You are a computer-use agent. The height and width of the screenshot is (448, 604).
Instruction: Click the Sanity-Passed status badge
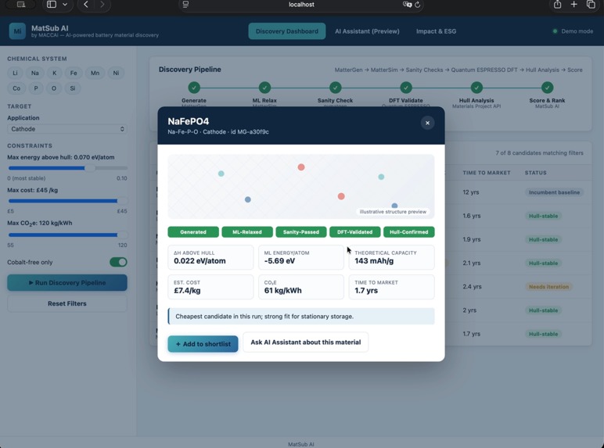point(301,232)
